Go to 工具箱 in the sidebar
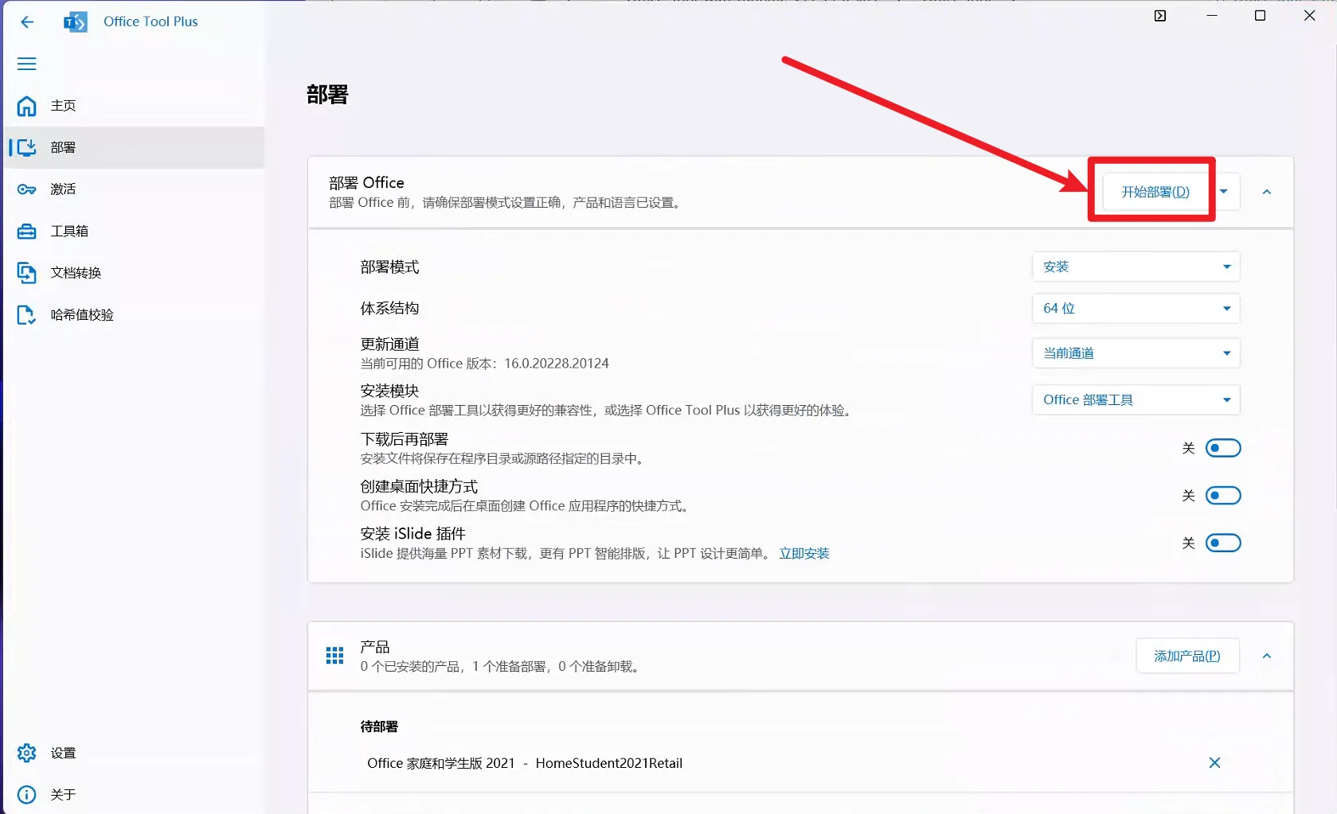Viewport: 1337px width, 814px height. pyautogui.click(x=135, y=232)
